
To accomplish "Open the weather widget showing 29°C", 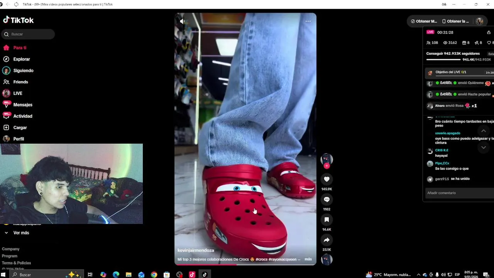I will pos(388,275).
